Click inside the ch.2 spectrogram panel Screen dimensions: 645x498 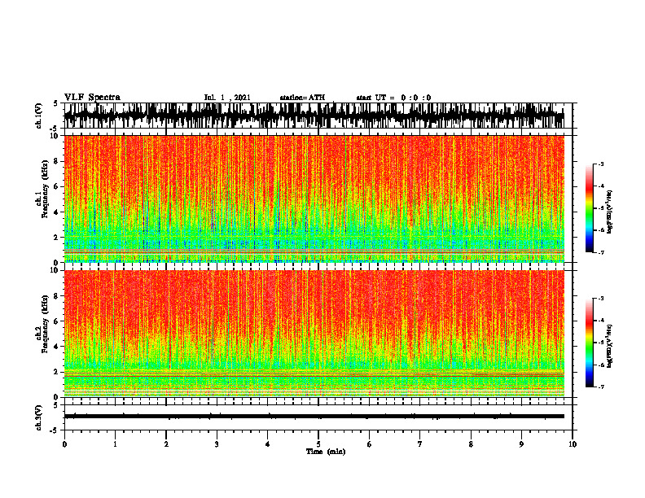pyautogui.click(x=314, y=334)
